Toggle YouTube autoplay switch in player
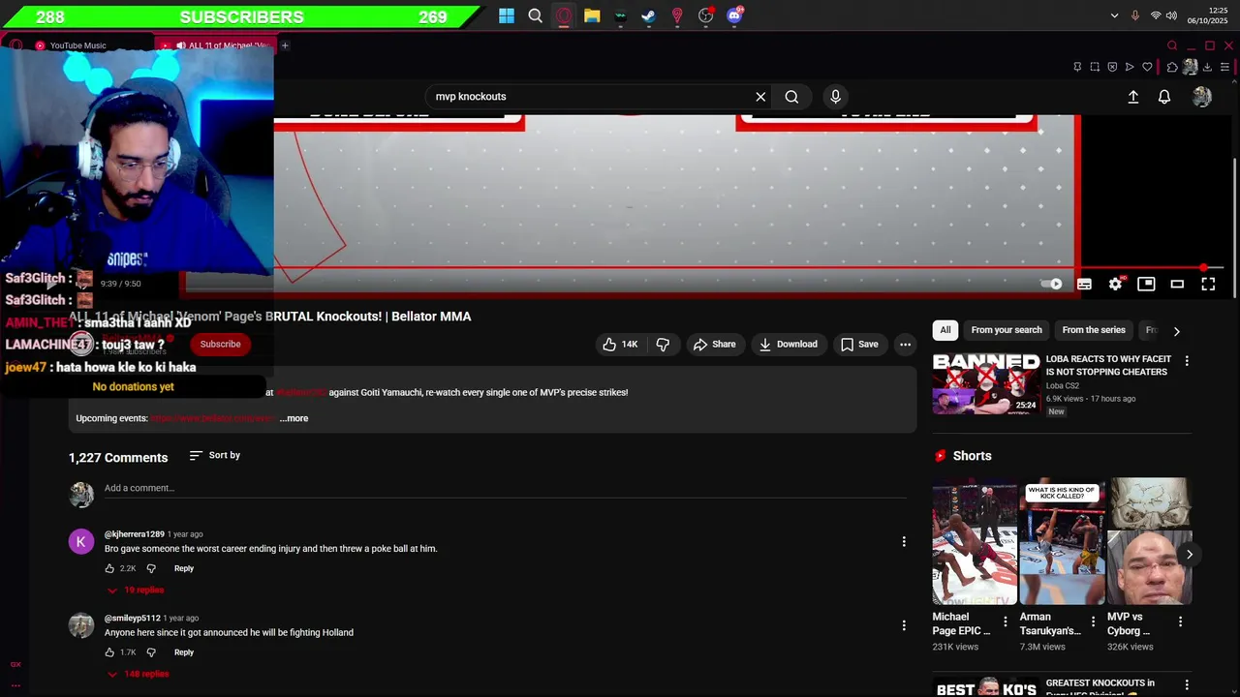1240x697 pixels. coord(1052,284)
